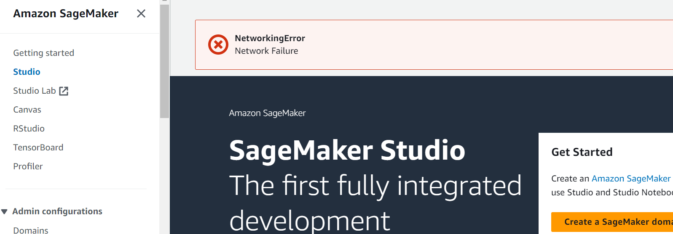
Task: Click the NetworkingError alert title
Action: pos(270,38)
